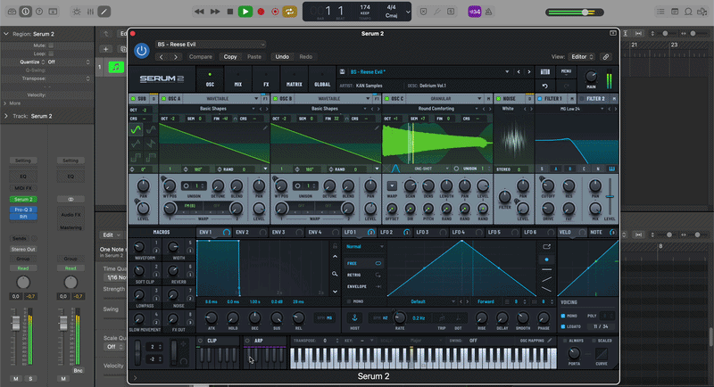
Task: Toggle the Voicing LEGATO checkbox
Action: coord(563,326)
